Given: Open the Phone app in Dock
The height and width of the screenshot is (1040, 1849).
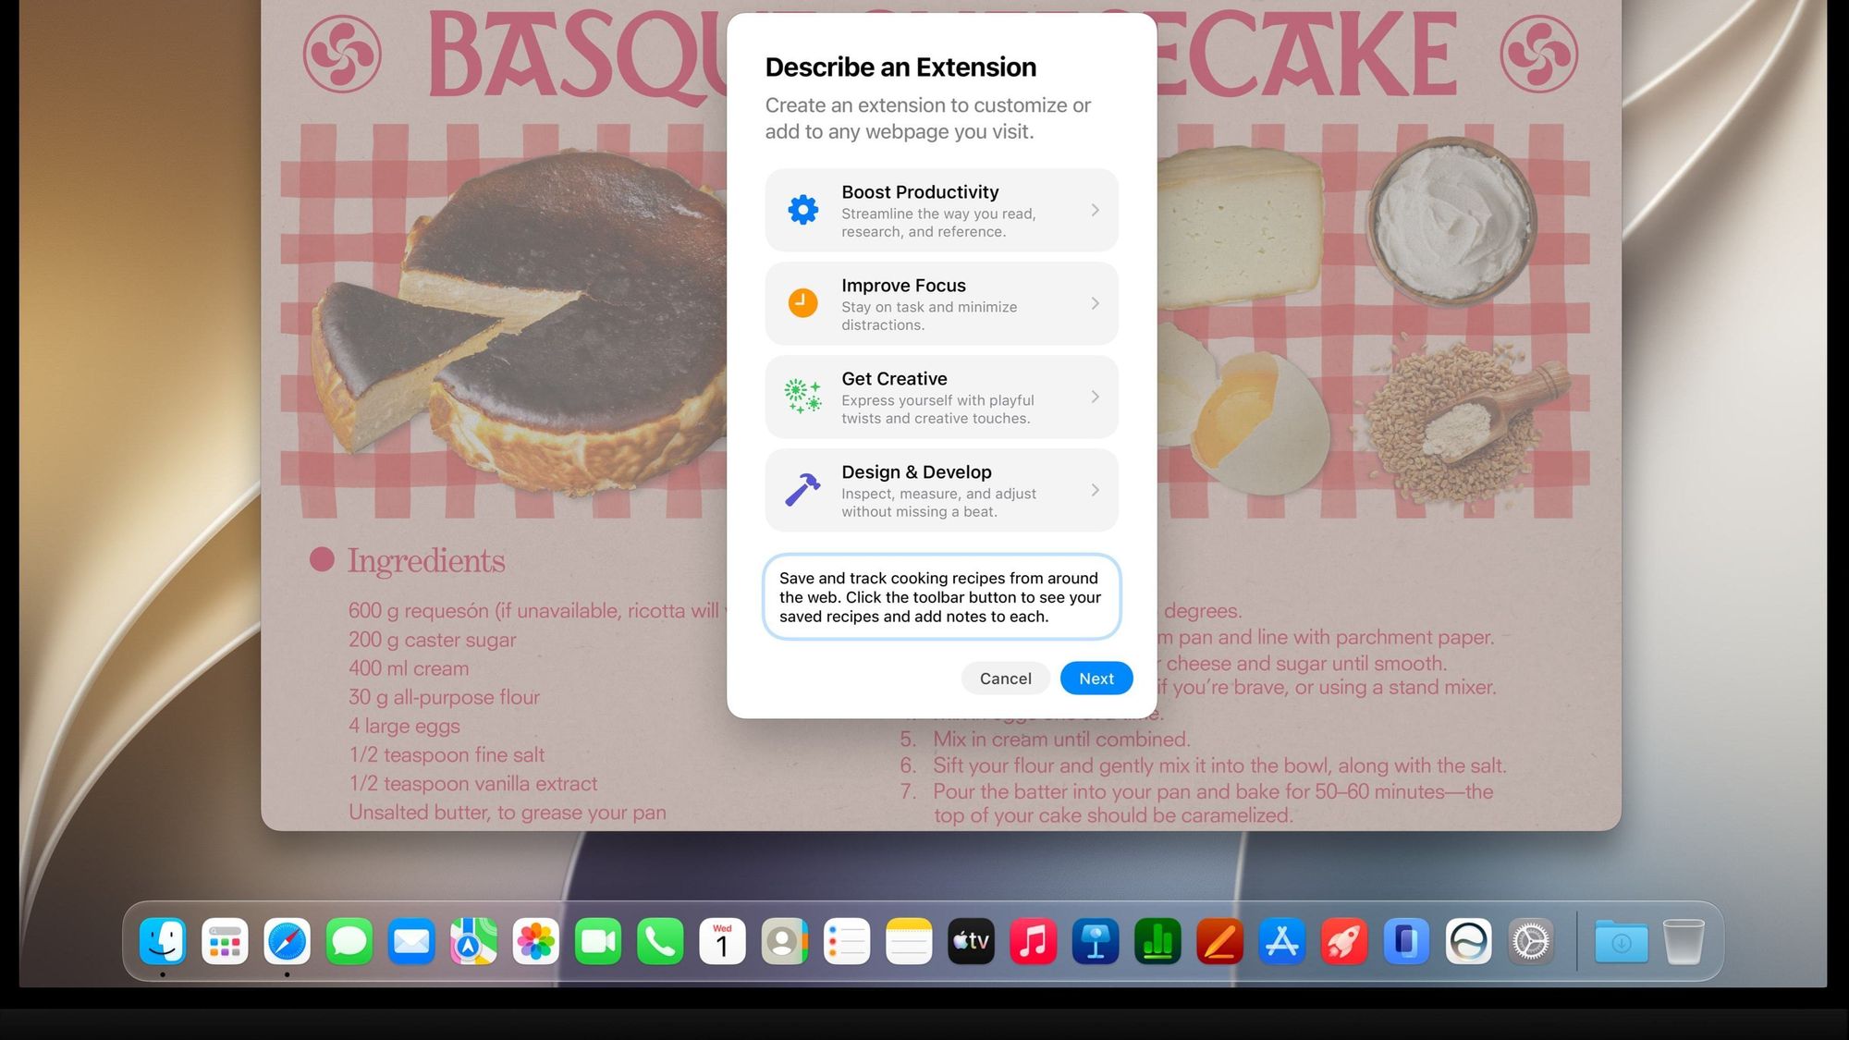Looking at the screenshot, I should (660, 942).
